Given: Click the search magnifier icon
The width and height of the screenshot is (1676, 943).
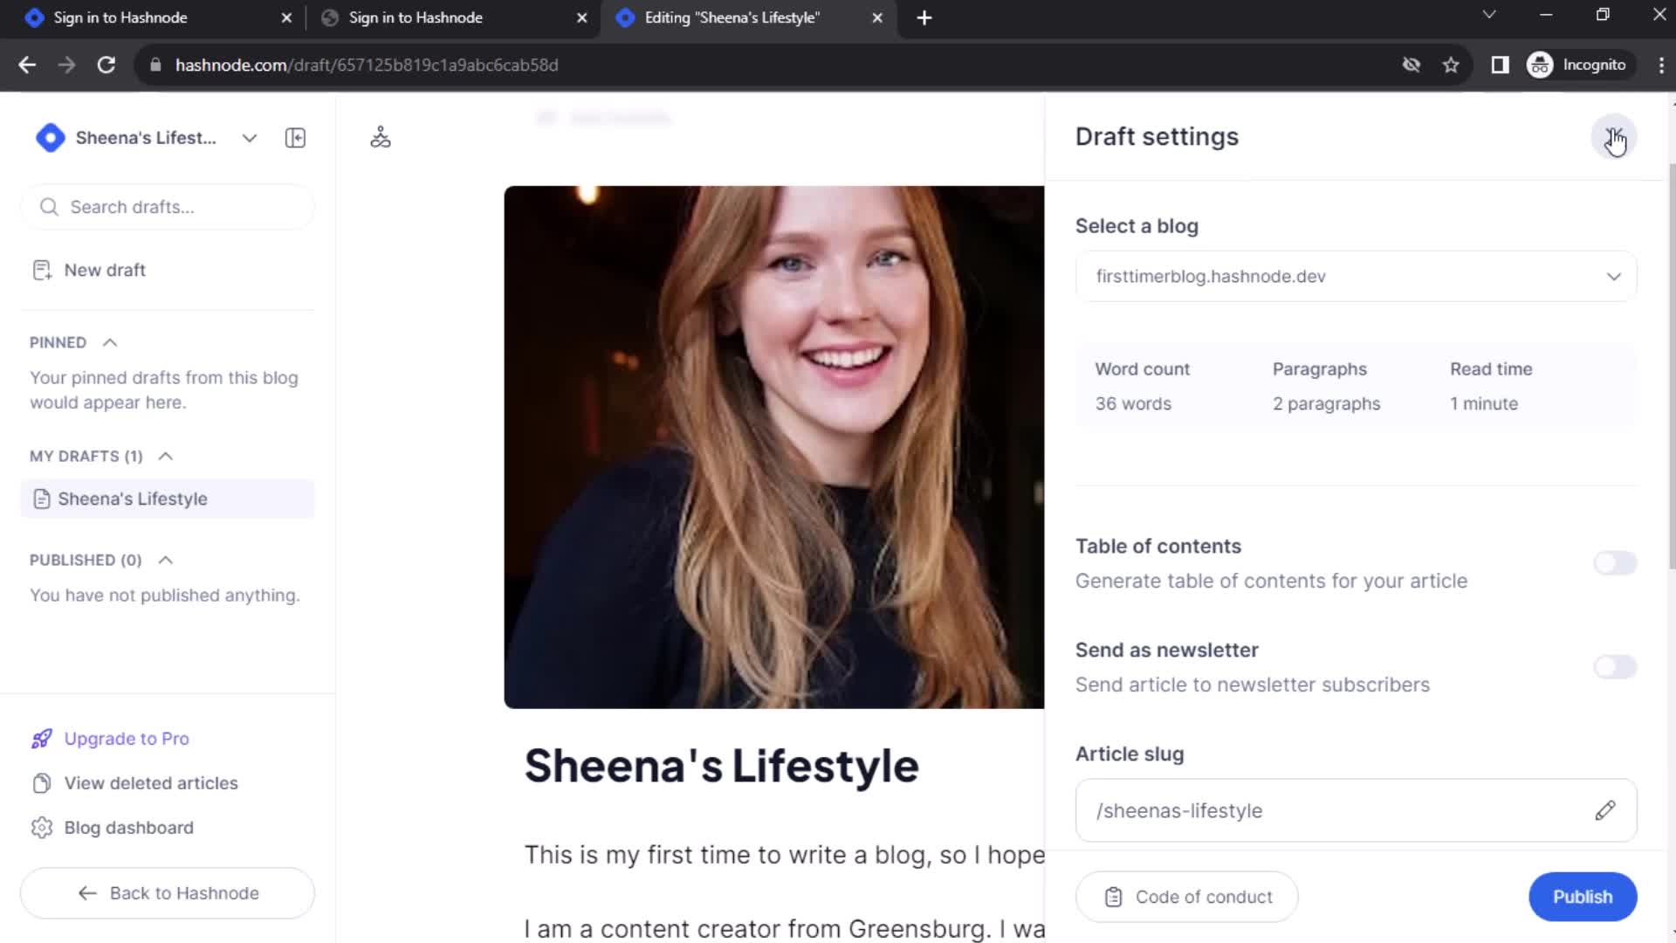Looking at the screenshot, I should (x=49, y=207).
